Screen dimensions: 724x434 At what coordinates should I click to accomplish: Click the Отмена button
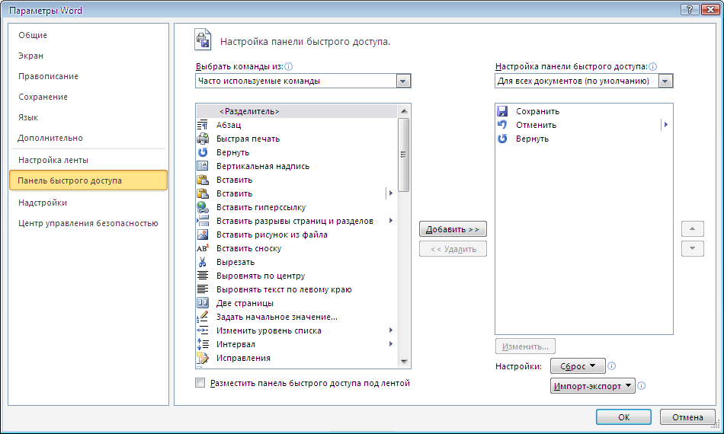pyautogui.click(x=687, y=417)
